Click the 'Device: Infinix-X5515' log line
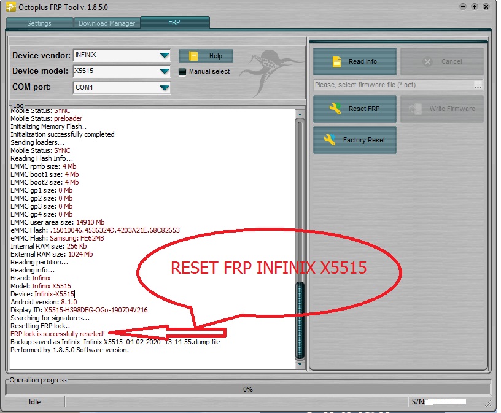Viewport: 501px width, 413px height. [x=42, y=294]
